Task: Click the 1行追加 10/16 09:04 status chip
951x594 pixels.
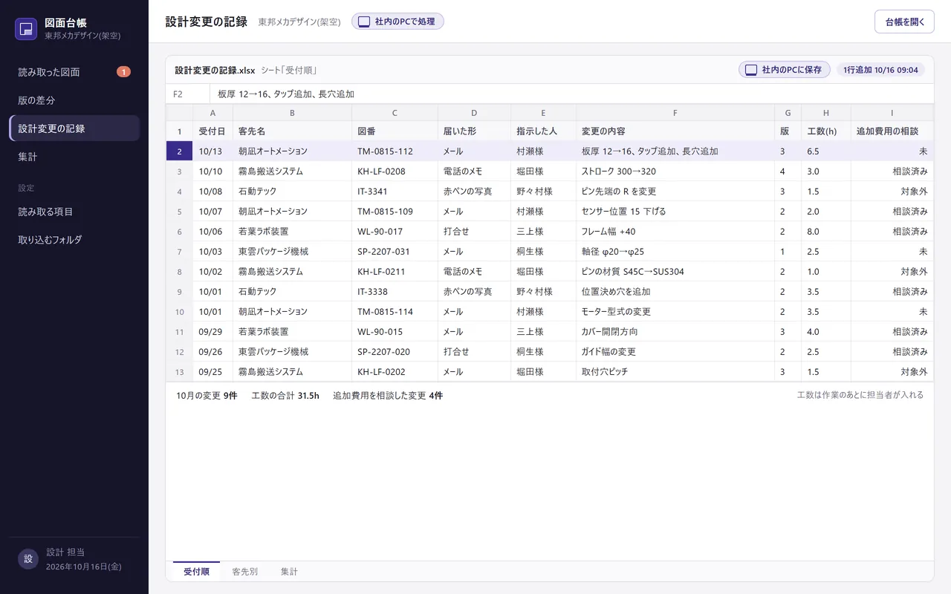Action: 880,70
